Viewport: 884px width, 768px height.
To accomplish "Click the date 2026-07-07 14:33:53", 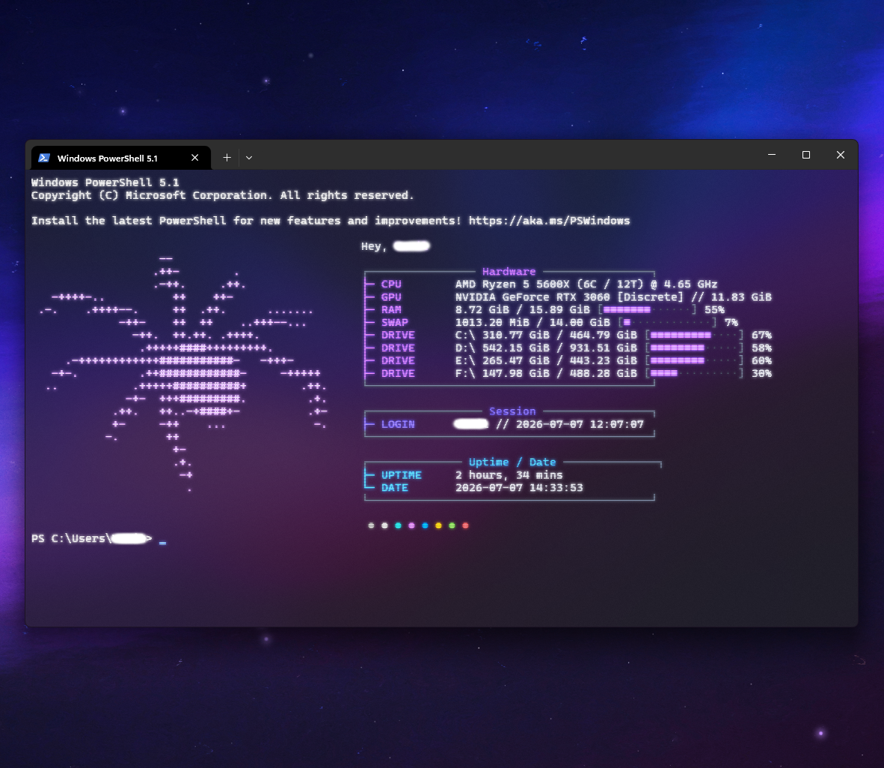I will pyautogui.click(x=519, y=488).
